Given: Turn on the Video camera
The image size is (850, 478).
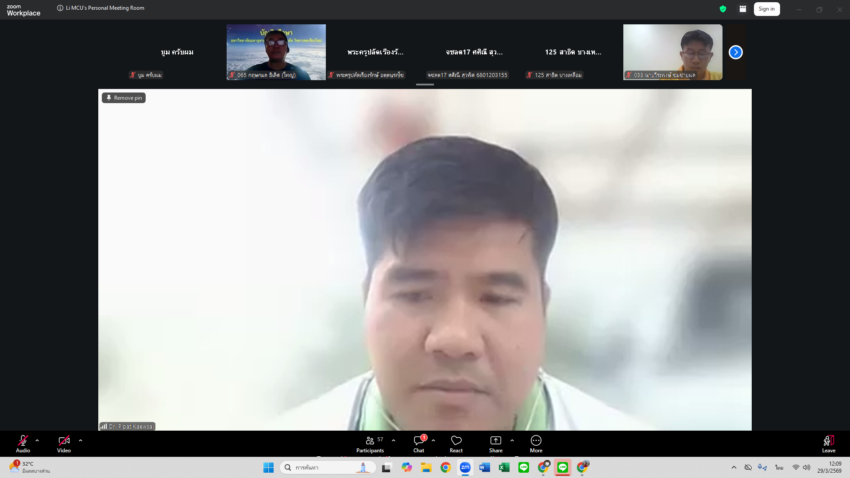Looking at the screenshot, I should (64, 441).
